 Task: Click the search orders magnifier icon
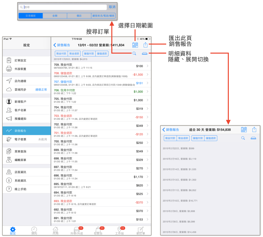pos(134,53)
